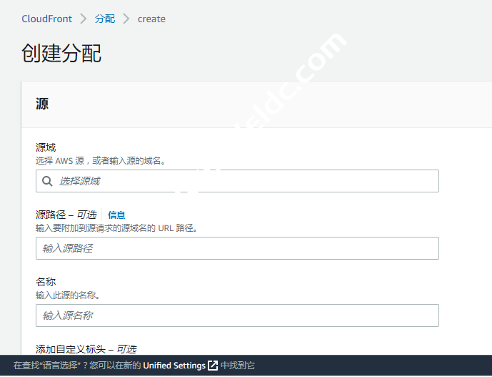Image resolution: width=492 pixels, height=377 pixels.
Task: Focus the 选择源域 search box
Action: pyautogui.click(x=243, y=181)
